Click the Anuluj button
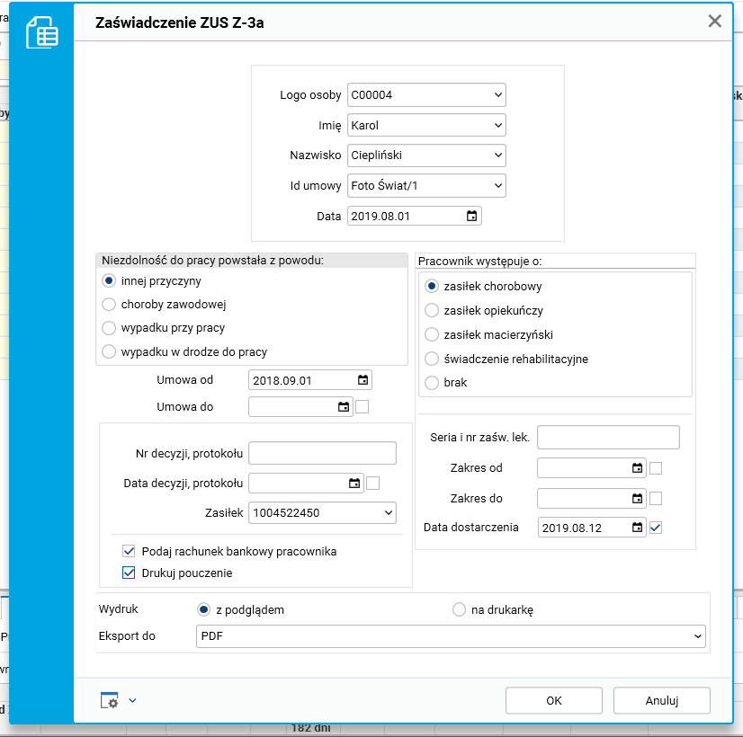743x737 pixels. pyautogui.click(x=662, y=700)
